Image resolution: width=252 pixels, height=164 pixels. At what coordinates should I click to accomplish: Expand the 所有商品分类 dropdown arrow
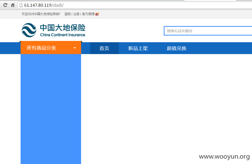pyautogui.click(x=75, y=48)
